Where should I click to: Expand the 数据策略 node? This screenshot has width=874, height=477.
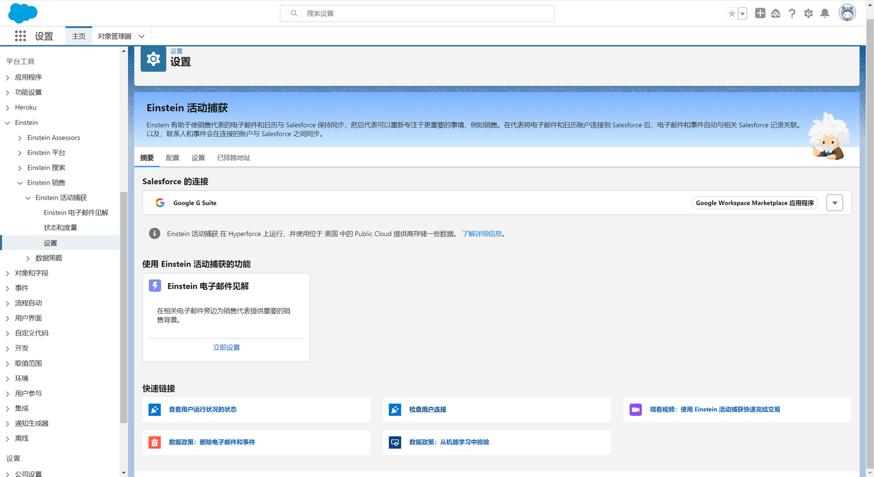28,258
